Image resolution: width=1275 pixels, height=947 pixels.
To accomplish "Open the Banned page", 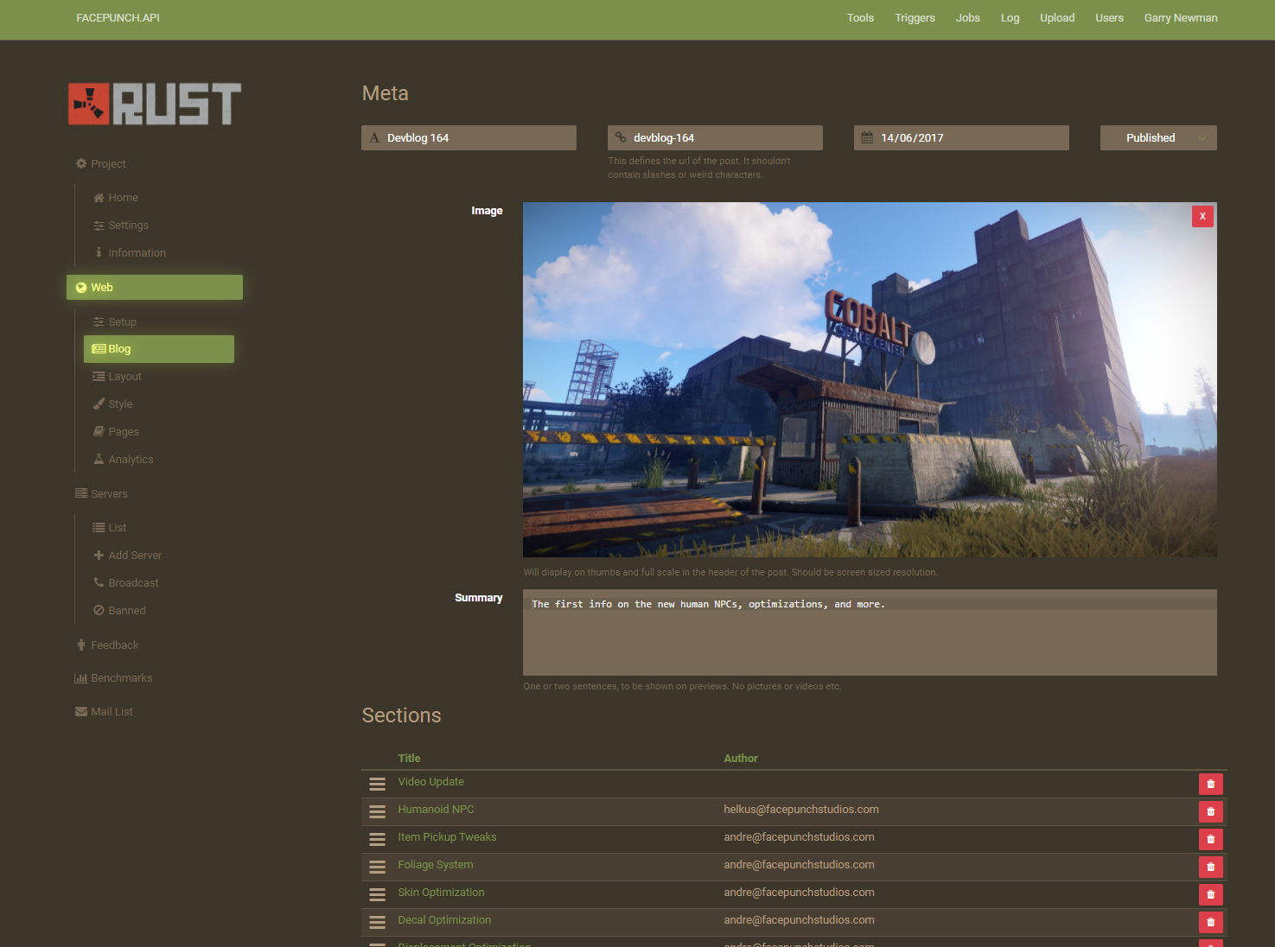I will point(119,611).
